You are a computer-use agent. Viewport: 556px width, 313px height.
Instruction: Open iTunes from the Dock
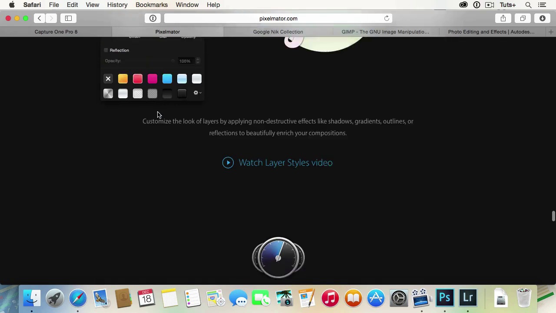coord(330,298)
